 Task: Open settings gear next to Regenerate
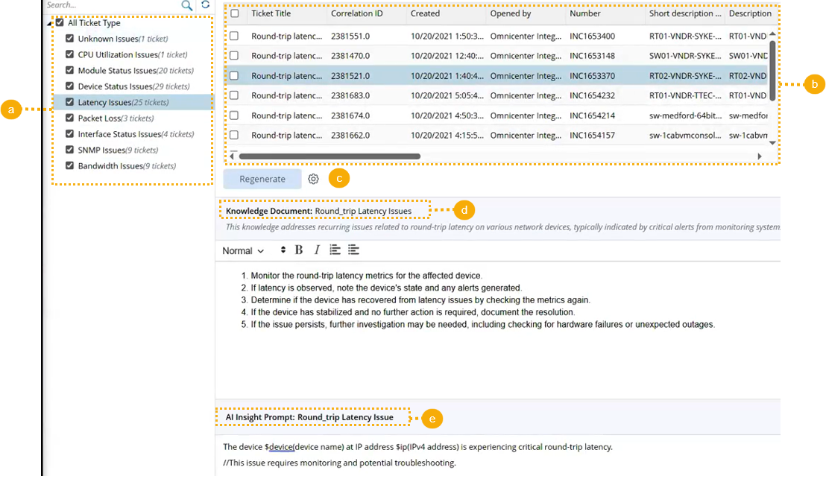click(314, 179)
